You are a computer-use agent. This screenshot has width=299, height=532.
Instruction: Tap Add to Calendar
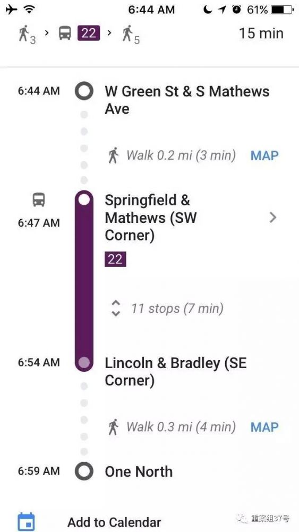tap(114, 522)
